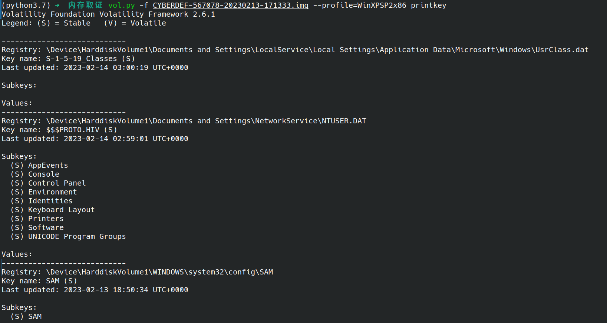Select the AppEvents subkey line
The image size is (607, 323).
coord(39,166)
